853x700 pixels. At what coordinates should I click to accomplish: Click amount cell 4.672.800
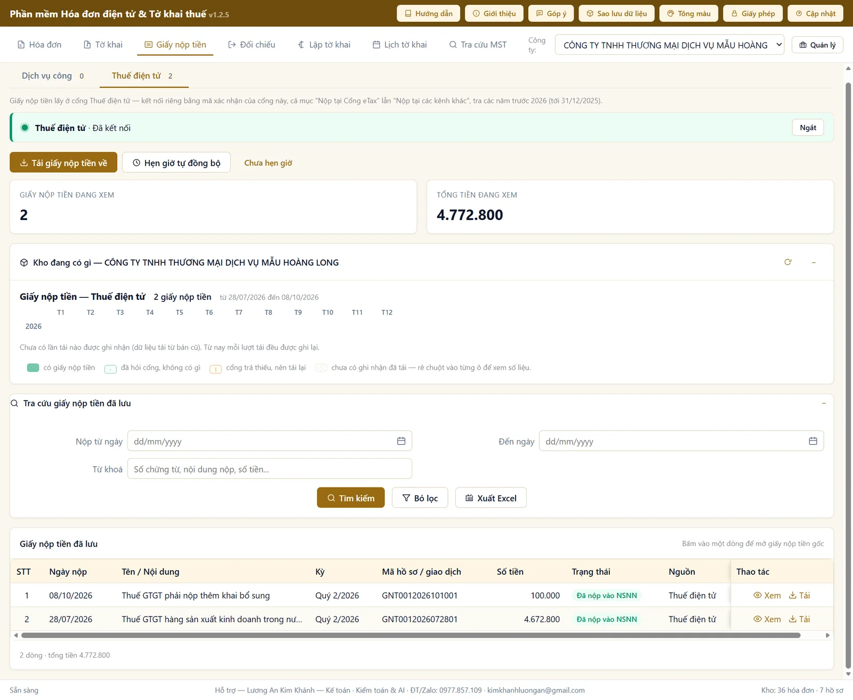click(542, 619)
